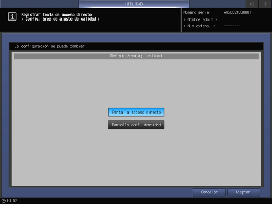The image size is (272, 204).
Task: Confirm with the Aceptar button
Action: 244,192
